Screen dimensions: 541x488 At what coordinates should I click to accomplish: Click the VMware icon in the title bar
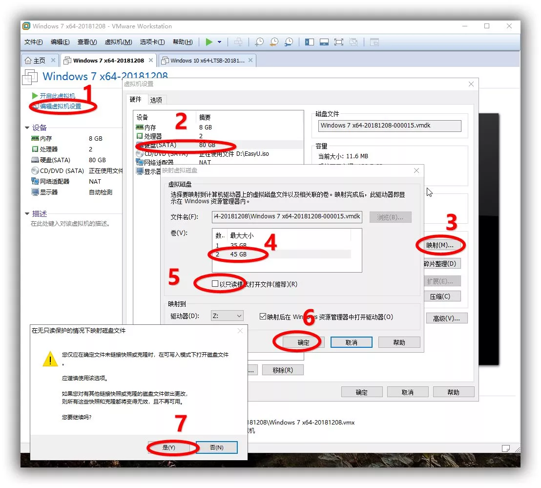pos(26,26)
